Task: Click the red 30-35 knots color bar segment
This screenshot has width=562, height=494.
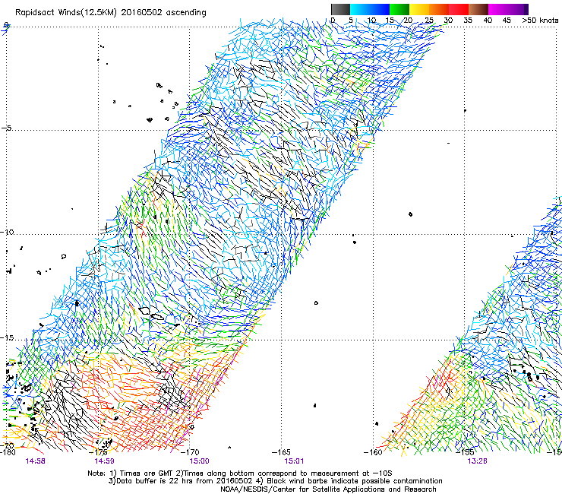Action: (459, 9)
